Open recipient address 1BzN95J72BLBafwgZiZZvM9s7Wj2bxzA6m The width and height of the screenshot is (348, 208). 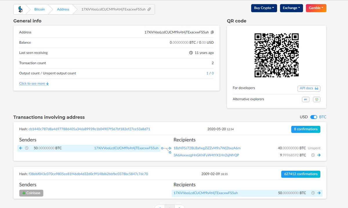pos(207,148)
